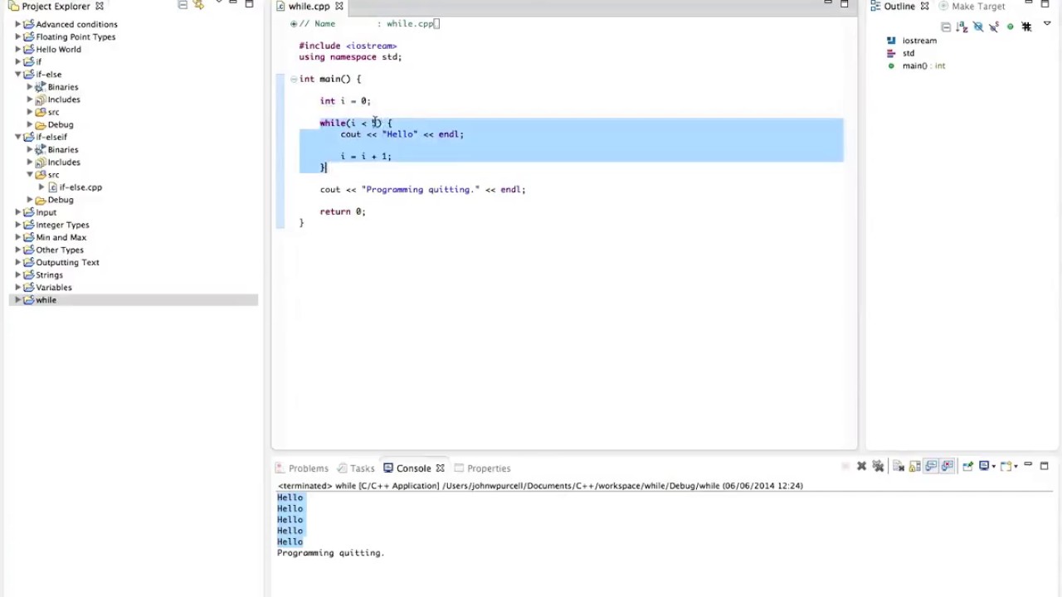Switch to the Tasks tab
Image resolution: width=1062 pixels, height=597 pixels.
(355, 468)
